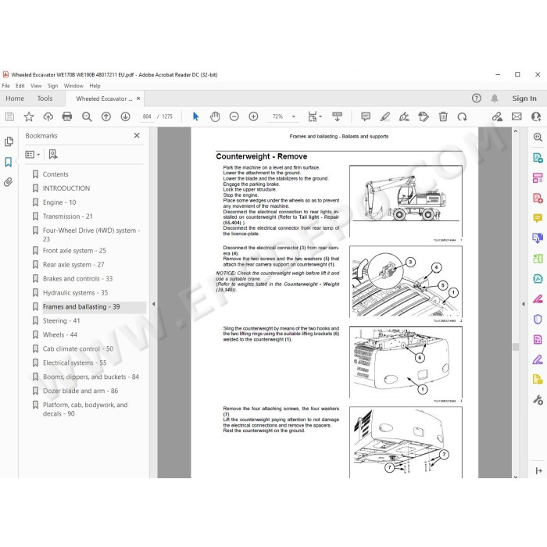Open Brakes and controls - 33 bookmark

[x=78, y=279]
